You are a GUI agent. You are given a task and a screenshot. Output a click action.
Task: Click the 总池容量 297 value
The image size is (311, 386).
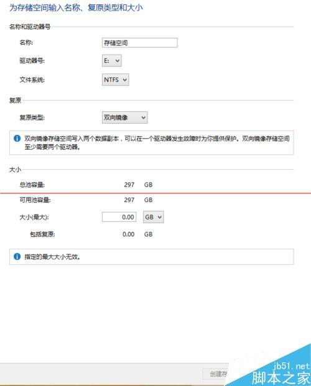pyautogui.click(x=129, y=185)
